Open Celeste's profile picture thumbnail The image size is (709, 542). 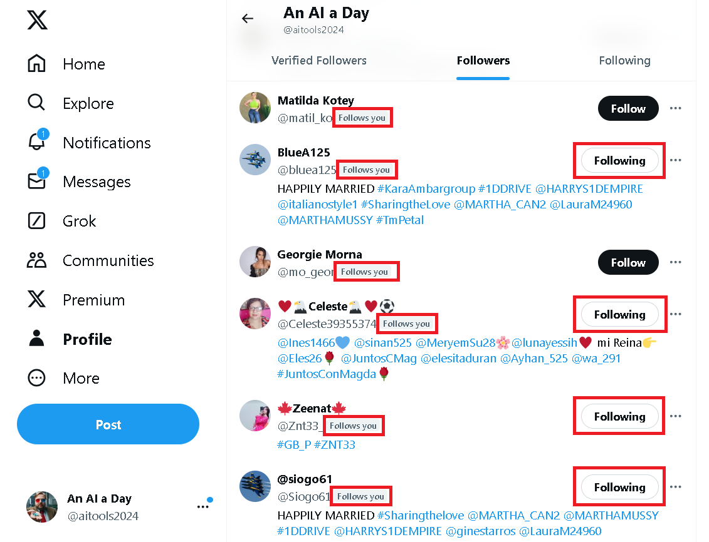pyautogui.click(x=255, y=314)
